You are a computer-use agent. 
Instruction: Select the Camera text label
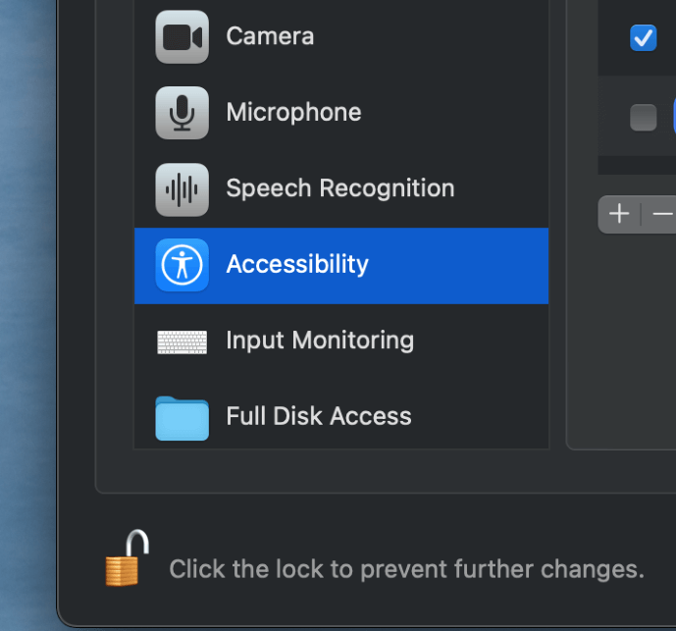(x=270, y=36)
